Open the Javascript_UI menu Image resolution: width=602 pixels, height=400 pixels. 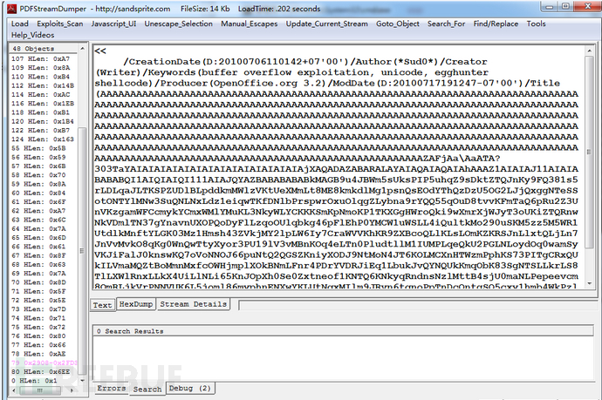pos(113,24)
